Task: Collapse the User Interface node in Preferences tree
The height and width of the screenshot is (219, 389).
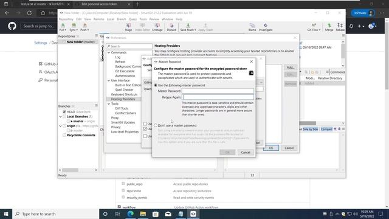Action: pos(109,80)
